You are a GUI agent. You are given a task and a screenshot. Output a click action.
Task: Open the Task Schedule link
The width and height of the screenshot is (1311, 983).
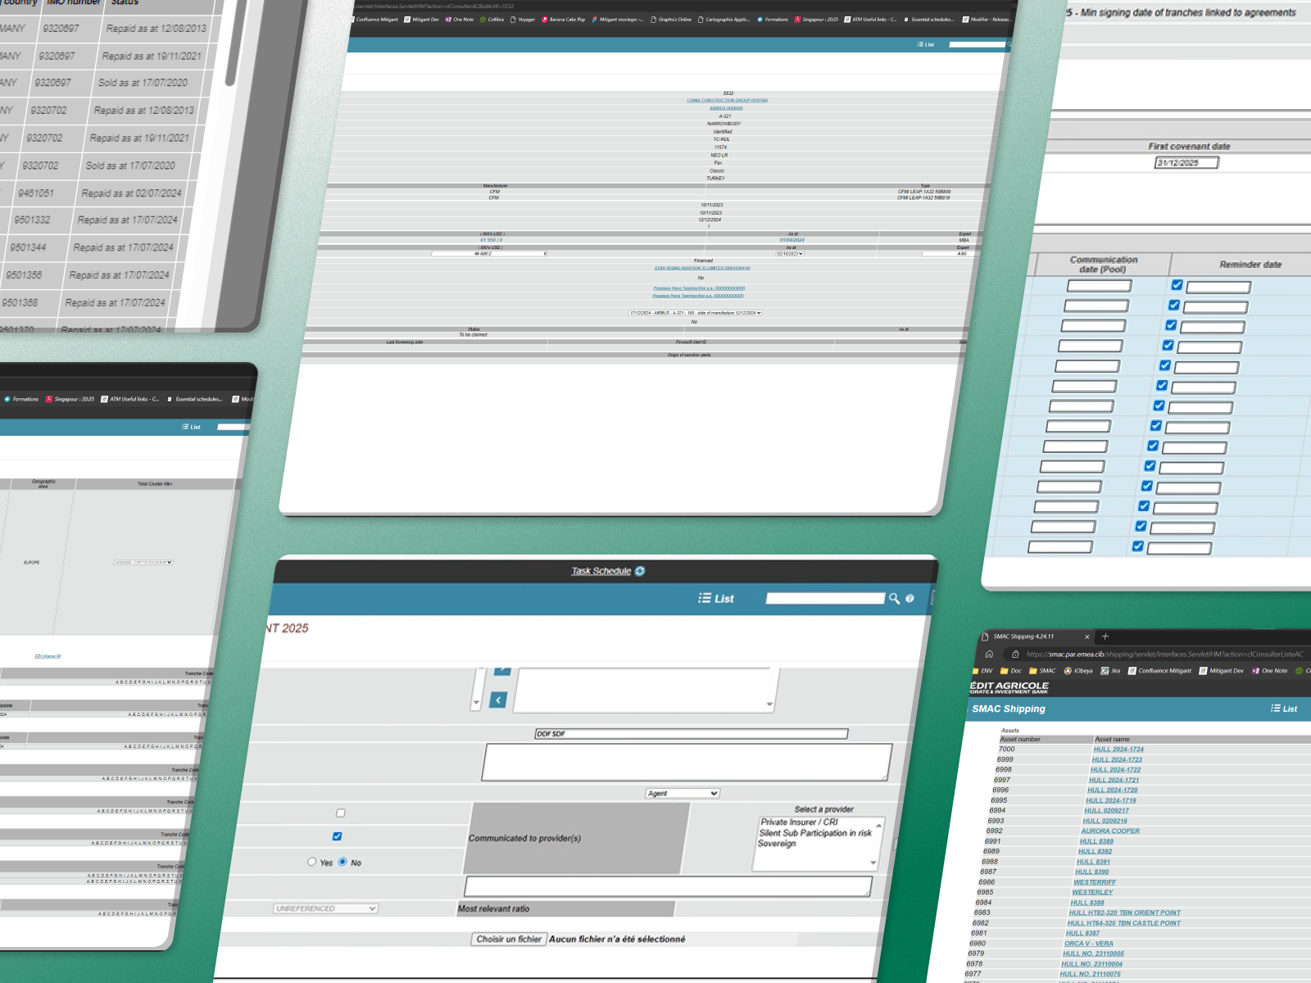click(601, 571)
